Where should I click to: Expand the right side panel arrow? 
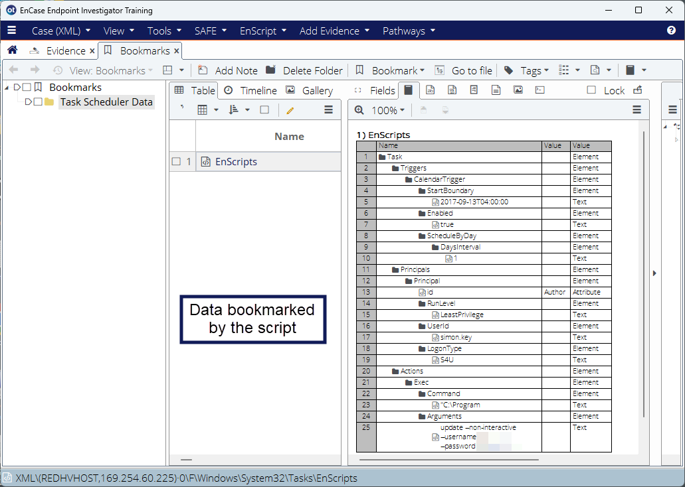pyautogui.click(x=654, y=273)
